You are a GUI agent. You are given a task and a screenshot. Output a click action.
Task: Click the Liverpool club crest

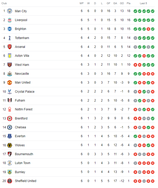pos(10,20)
